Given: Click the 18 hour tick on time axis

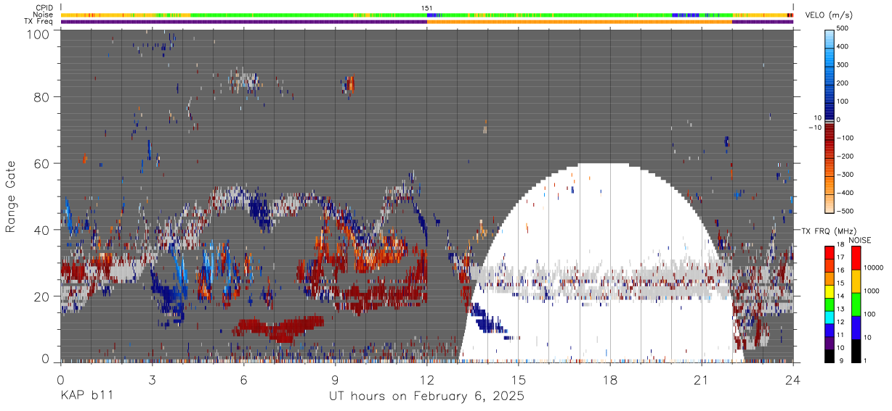Looking at the screenshot, I should 610,380.
